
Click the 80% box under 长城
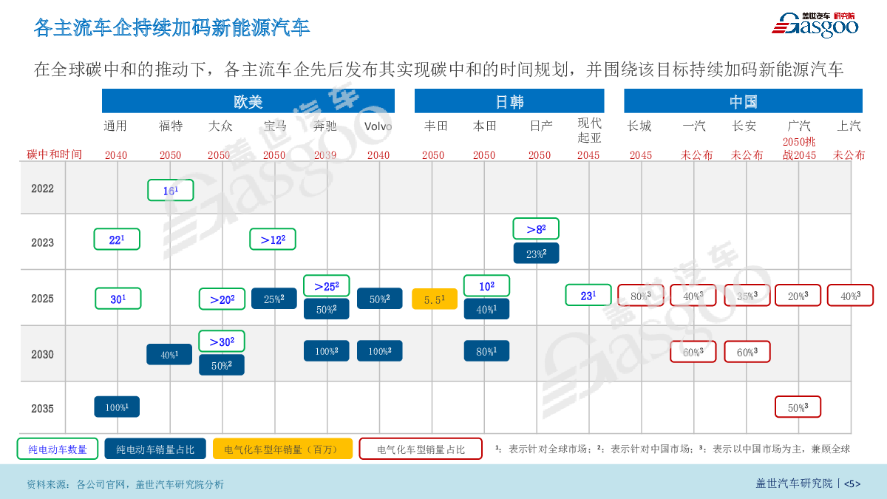click(x=640, y=296)
